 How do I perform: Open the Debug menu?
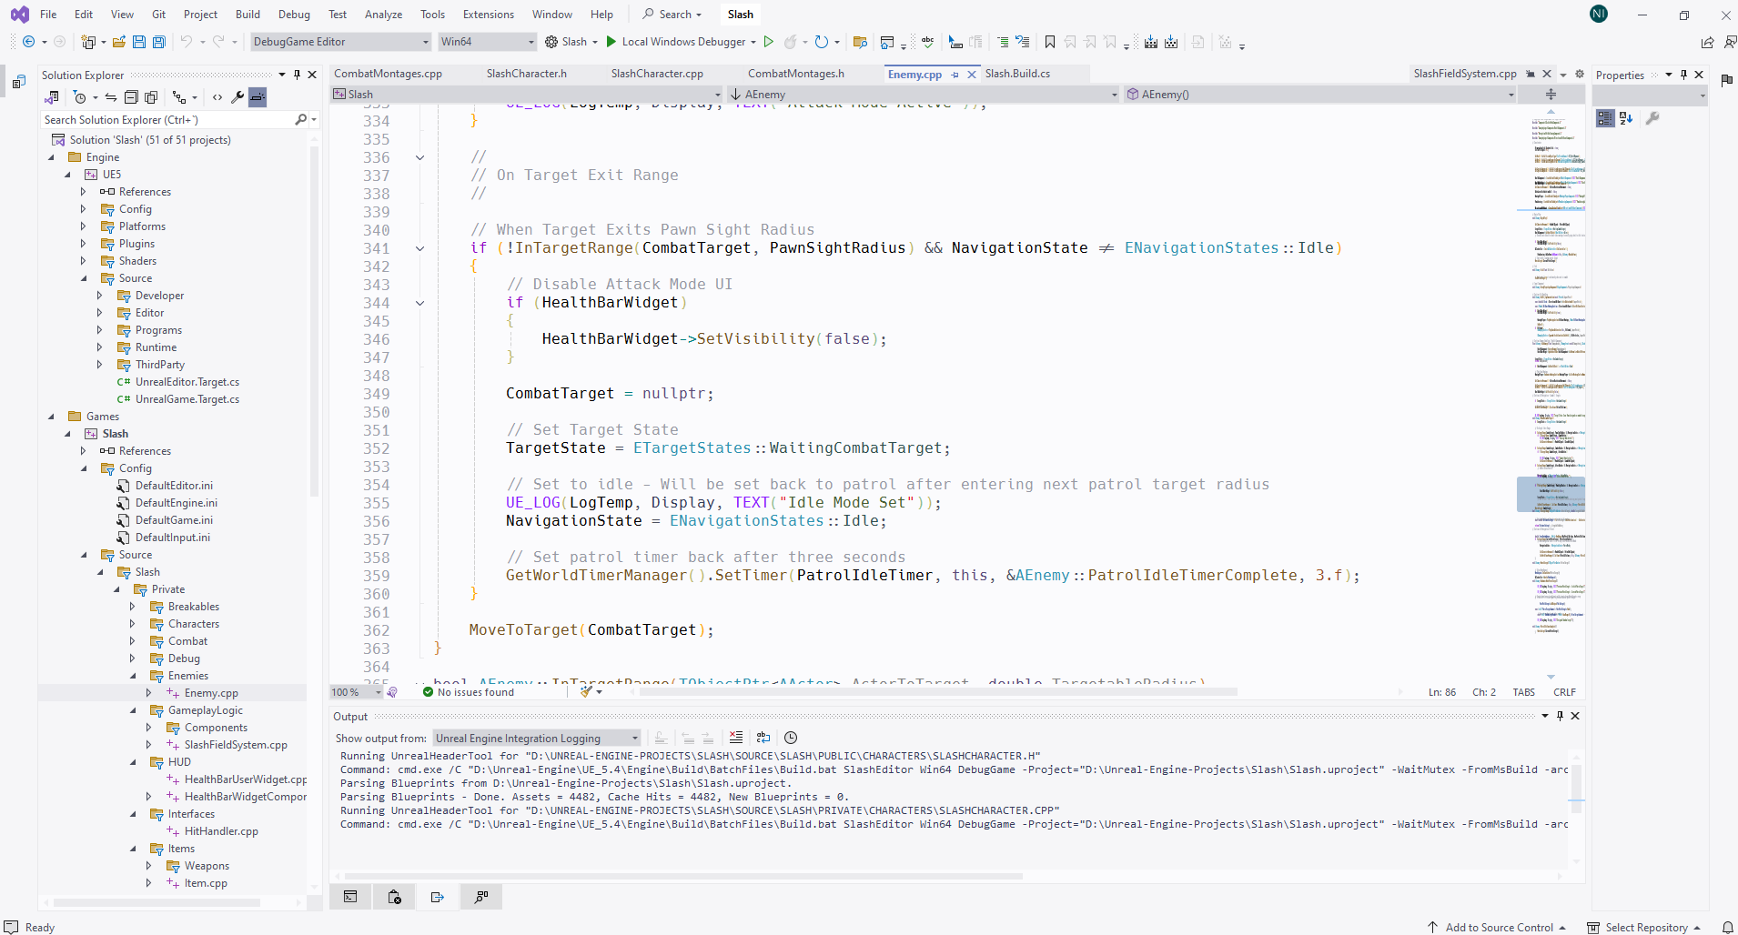pos(294,15)
